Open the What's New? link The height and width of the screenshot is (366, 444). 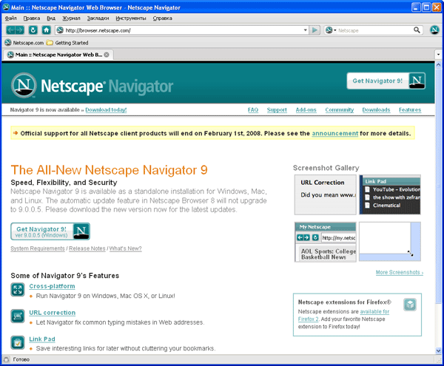[x=126, y=248]
